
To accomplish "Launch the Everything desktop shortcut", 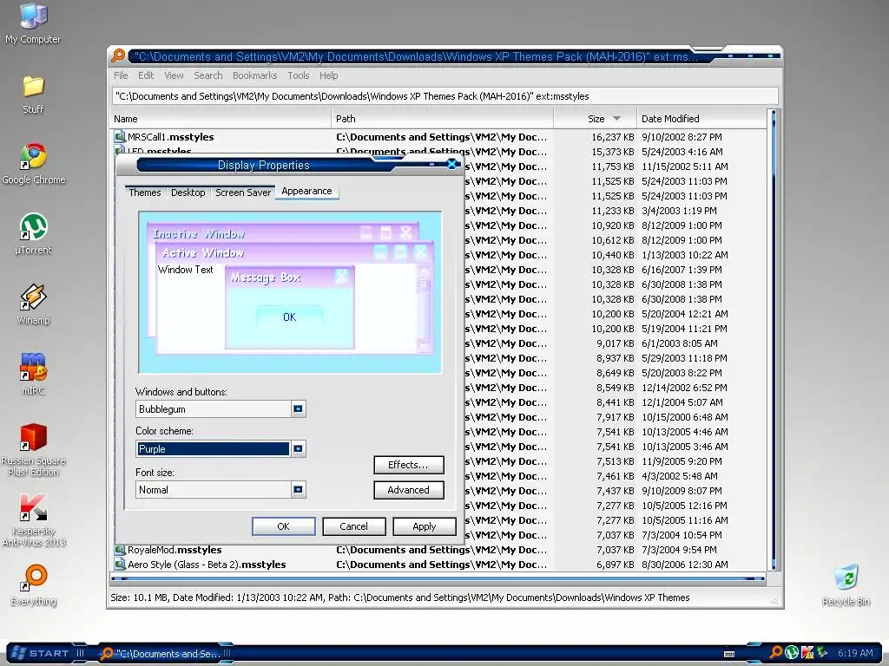I will click(x=34, y=585).
